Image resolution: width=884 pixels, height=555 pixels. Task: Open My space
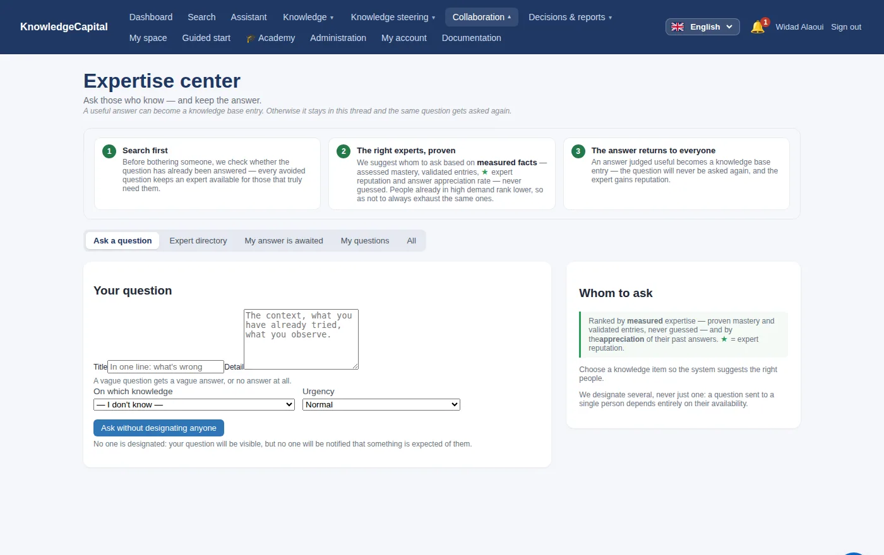tap(148, 38)
